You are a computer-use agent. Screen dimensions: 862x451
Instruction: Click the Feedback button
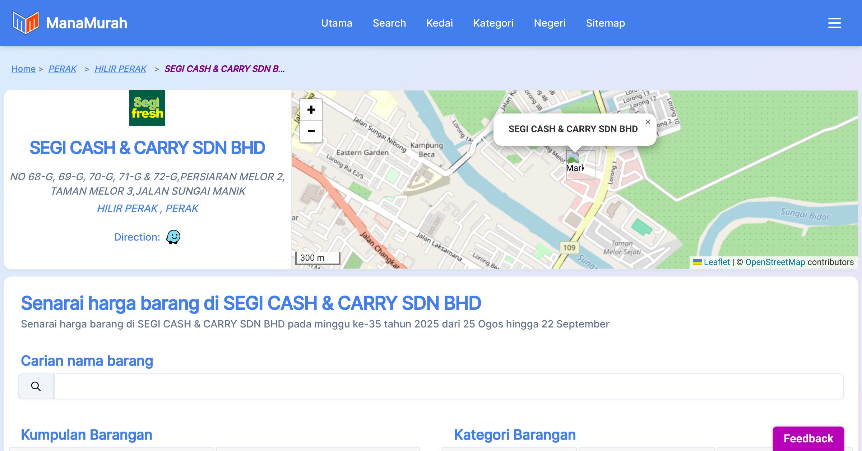tap(808, 438)
